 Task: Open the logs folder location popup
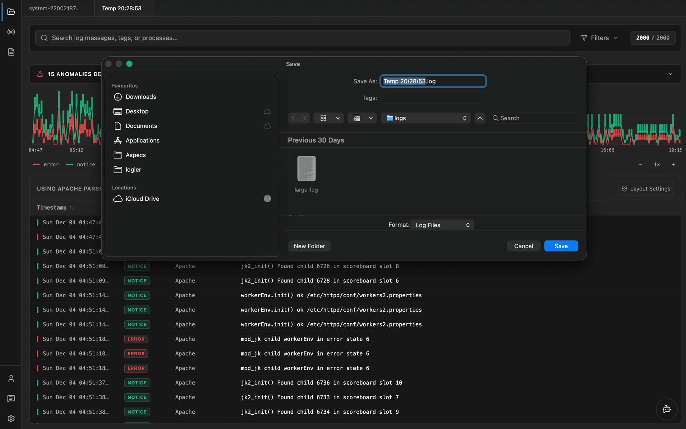[426, 118]
